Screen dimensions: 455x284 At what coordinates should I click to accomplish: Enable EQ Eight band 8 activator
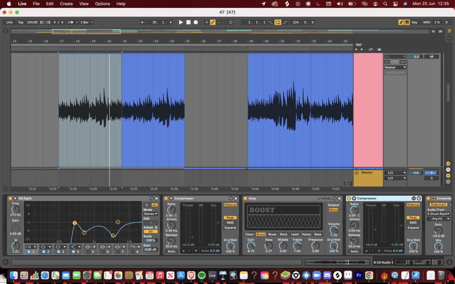tap(133, 252)
